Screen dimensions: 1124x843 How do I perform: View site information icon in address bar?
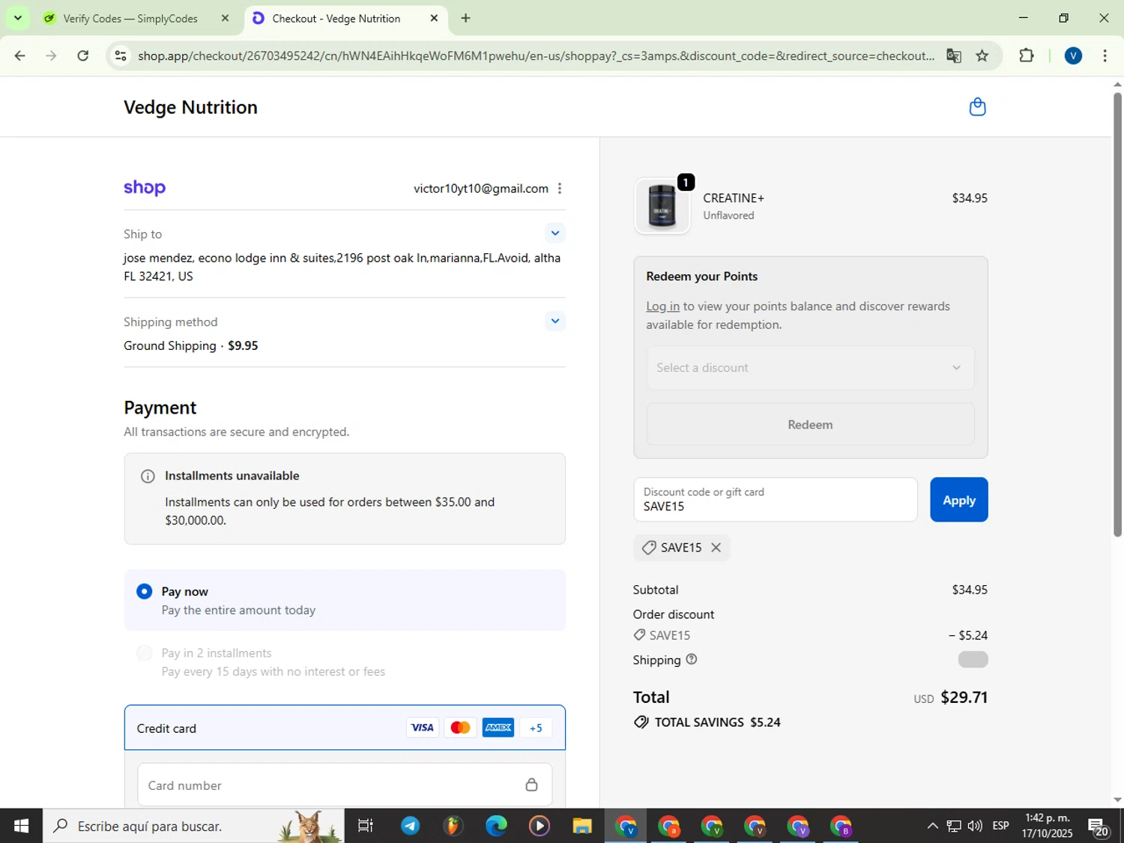[121, 56]
